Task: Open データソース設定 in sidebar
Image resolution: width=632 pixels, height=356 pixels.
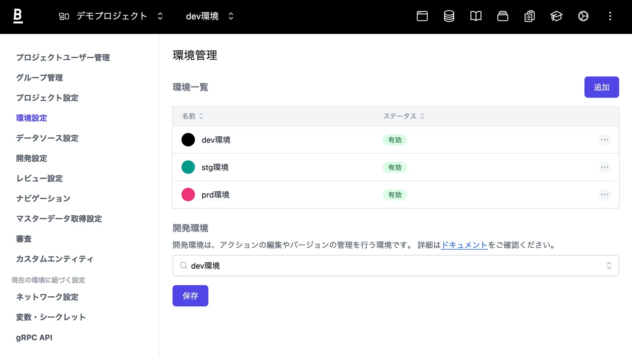Action: pyautogui.click(x=47, y=138)
